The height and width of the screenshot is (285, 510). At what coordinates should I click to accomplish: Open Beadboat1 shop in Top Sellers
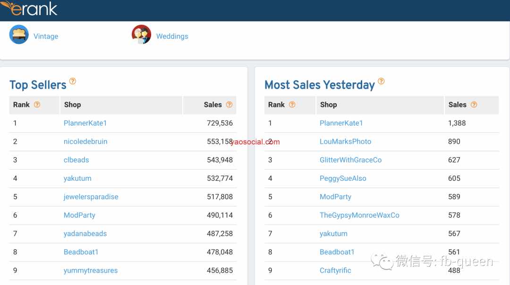(x=81, y=252)
